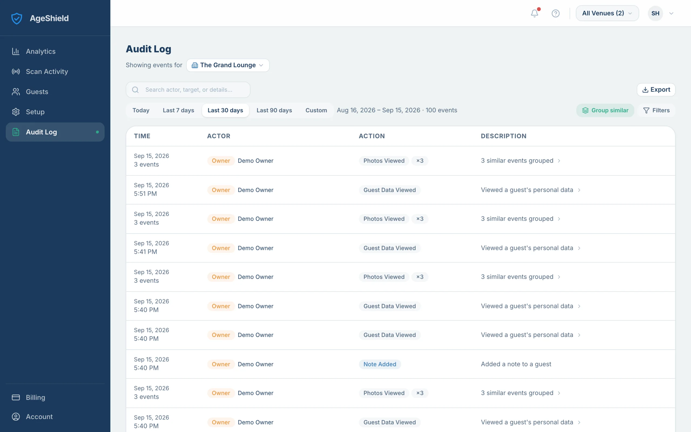Click the Account user icon
Viewport: 691px width, 432px height.
(16, 417)
